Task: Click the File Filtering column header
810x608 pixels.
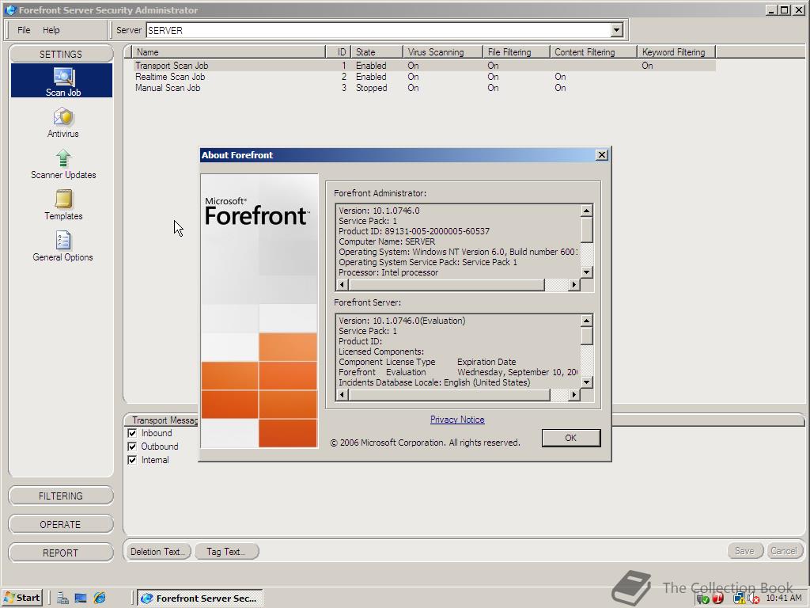Action: click(x=516, y=51)
